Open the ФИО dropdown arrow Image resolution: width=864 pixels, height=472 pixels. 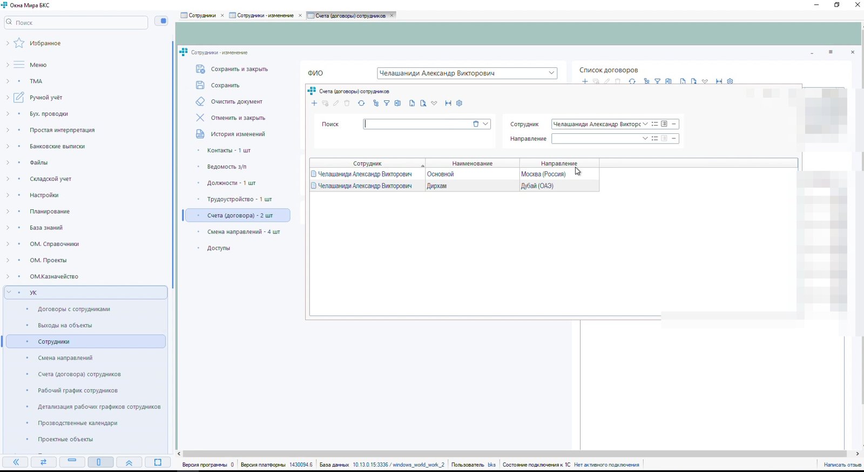pos(551,73)
